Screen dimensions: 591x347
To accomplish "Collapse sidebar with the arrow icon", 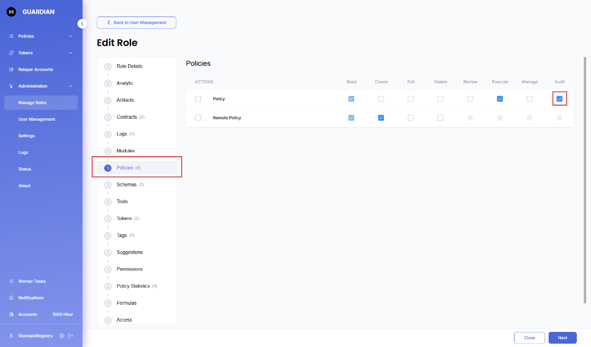I will tap(82, 23).
